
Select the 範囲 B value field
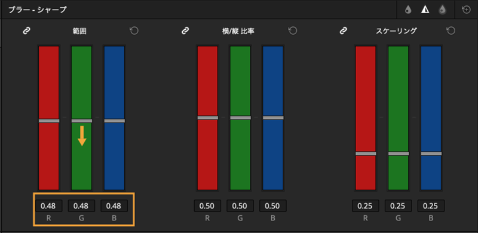(x=114, y=206)
